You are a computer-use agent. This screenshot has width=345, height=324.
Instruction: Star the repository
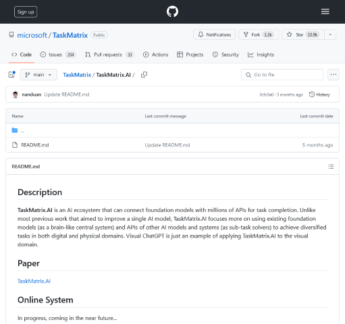pos(303,34)
